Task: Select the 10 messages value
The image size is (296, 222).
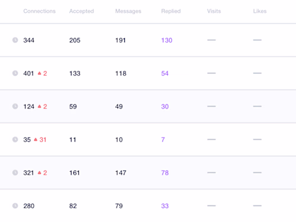Action: click(x=119, y=140)
